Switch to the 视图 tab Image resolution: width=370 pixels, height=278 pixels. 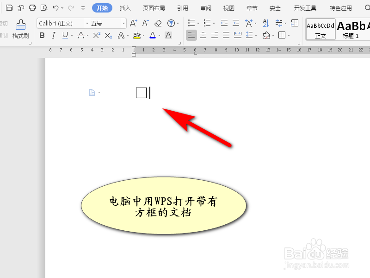[x=229, y=8]
